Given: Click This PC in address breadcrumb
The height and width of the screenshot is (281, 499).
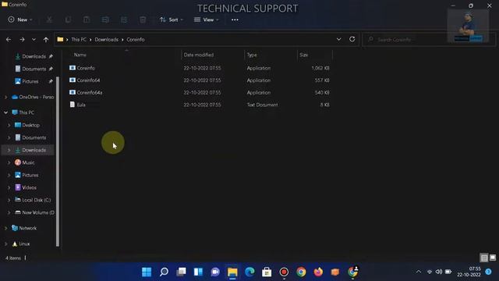Looking at the screenshot, I should 79,40.
